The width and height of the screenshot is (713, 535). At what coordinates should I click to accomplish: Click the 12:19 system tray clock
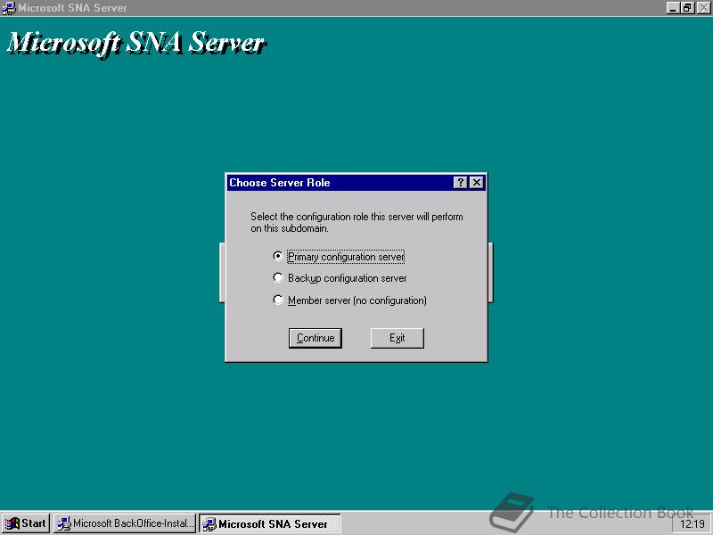[x=692, y=524]
